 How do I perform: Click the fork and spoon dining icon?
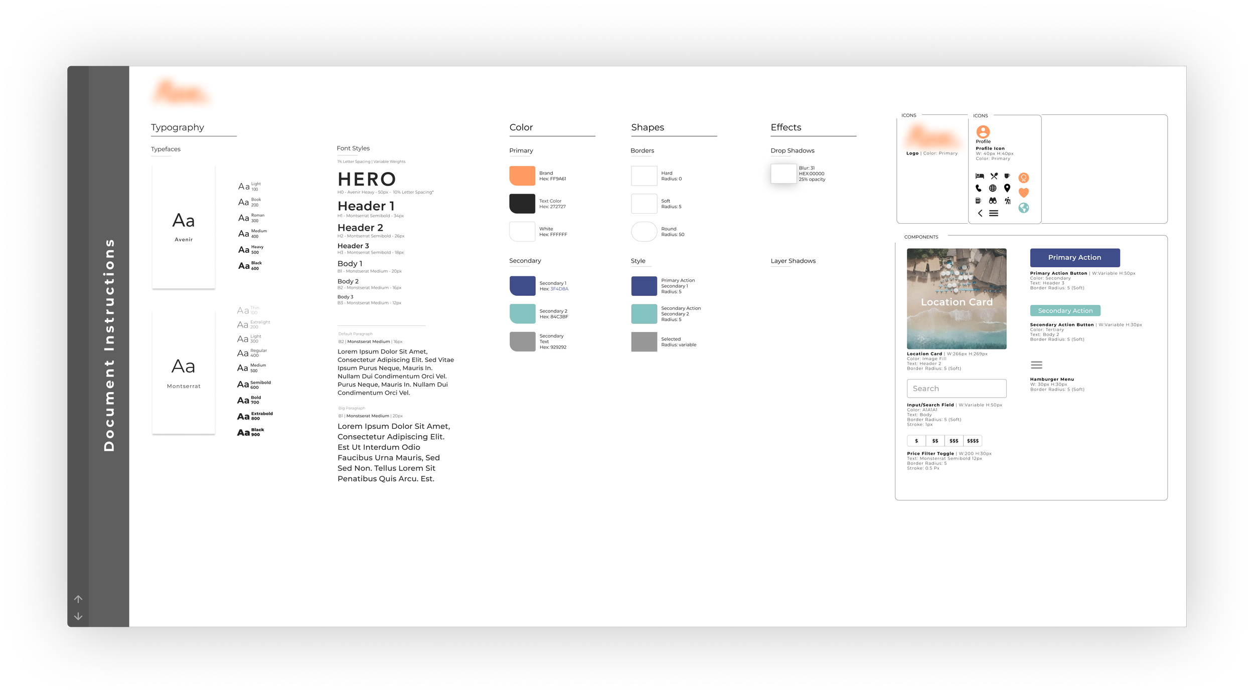tap(994, 176)
